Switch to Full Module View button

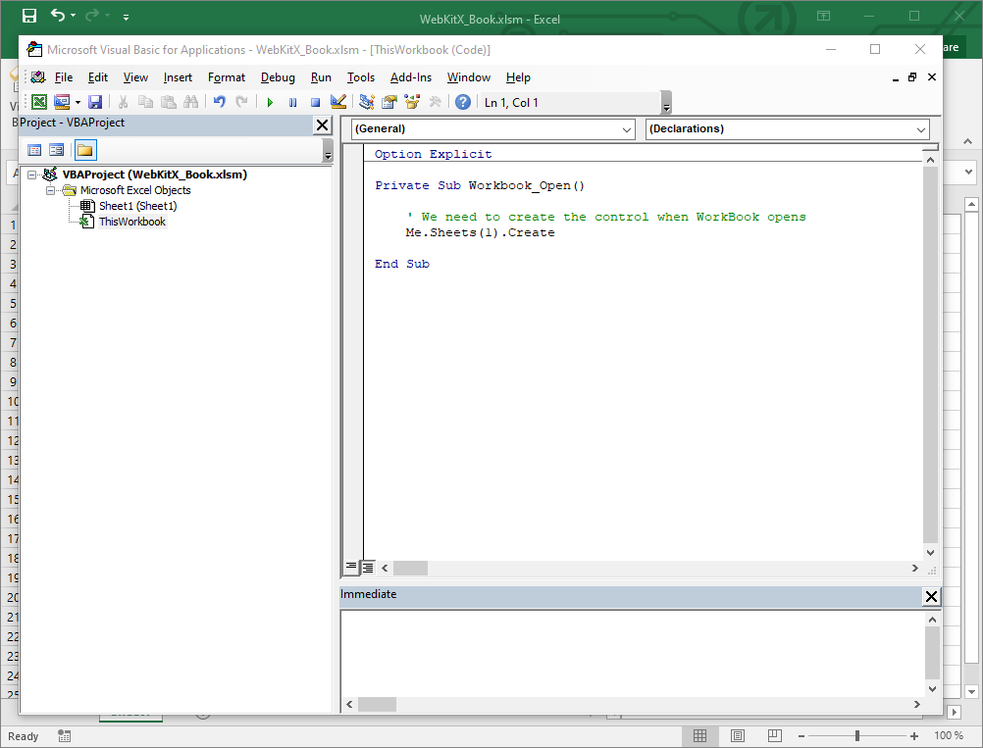[x=368, y=568]
